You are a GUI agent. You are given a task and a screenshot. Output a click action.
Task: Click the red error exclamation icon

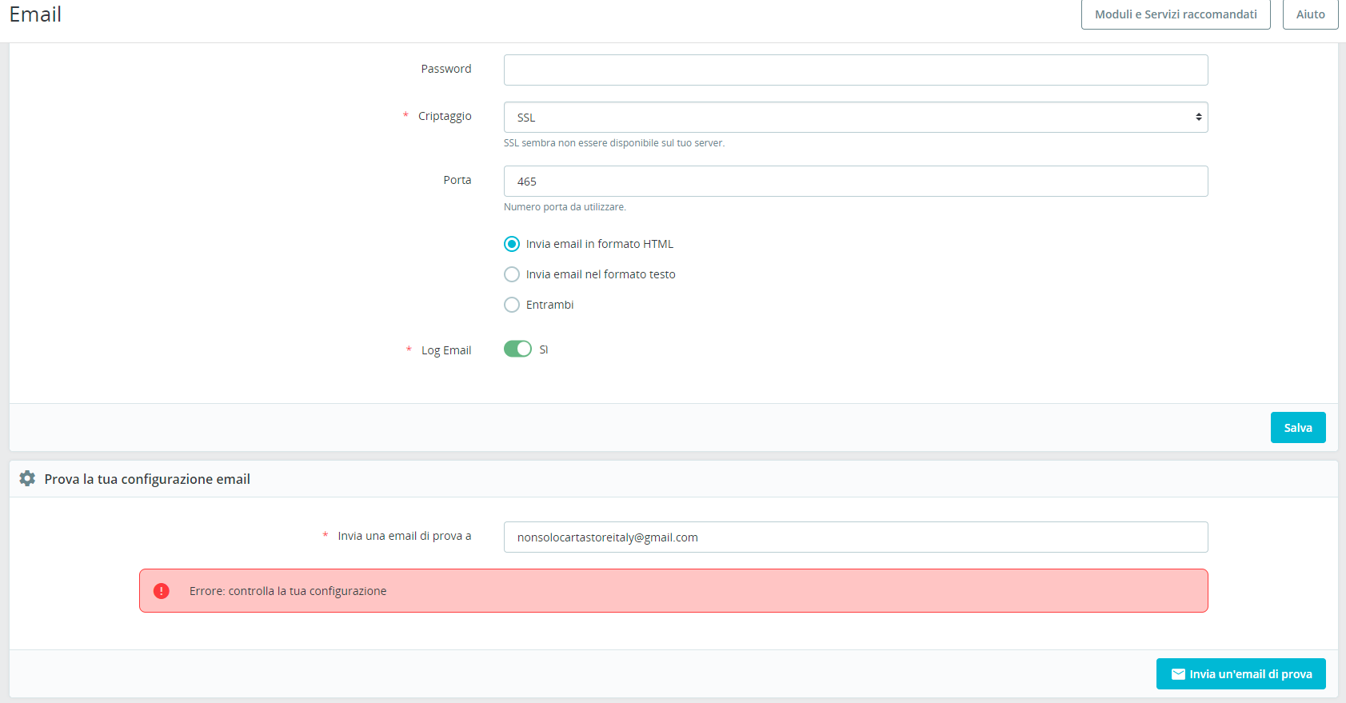(x=162, y=591)
